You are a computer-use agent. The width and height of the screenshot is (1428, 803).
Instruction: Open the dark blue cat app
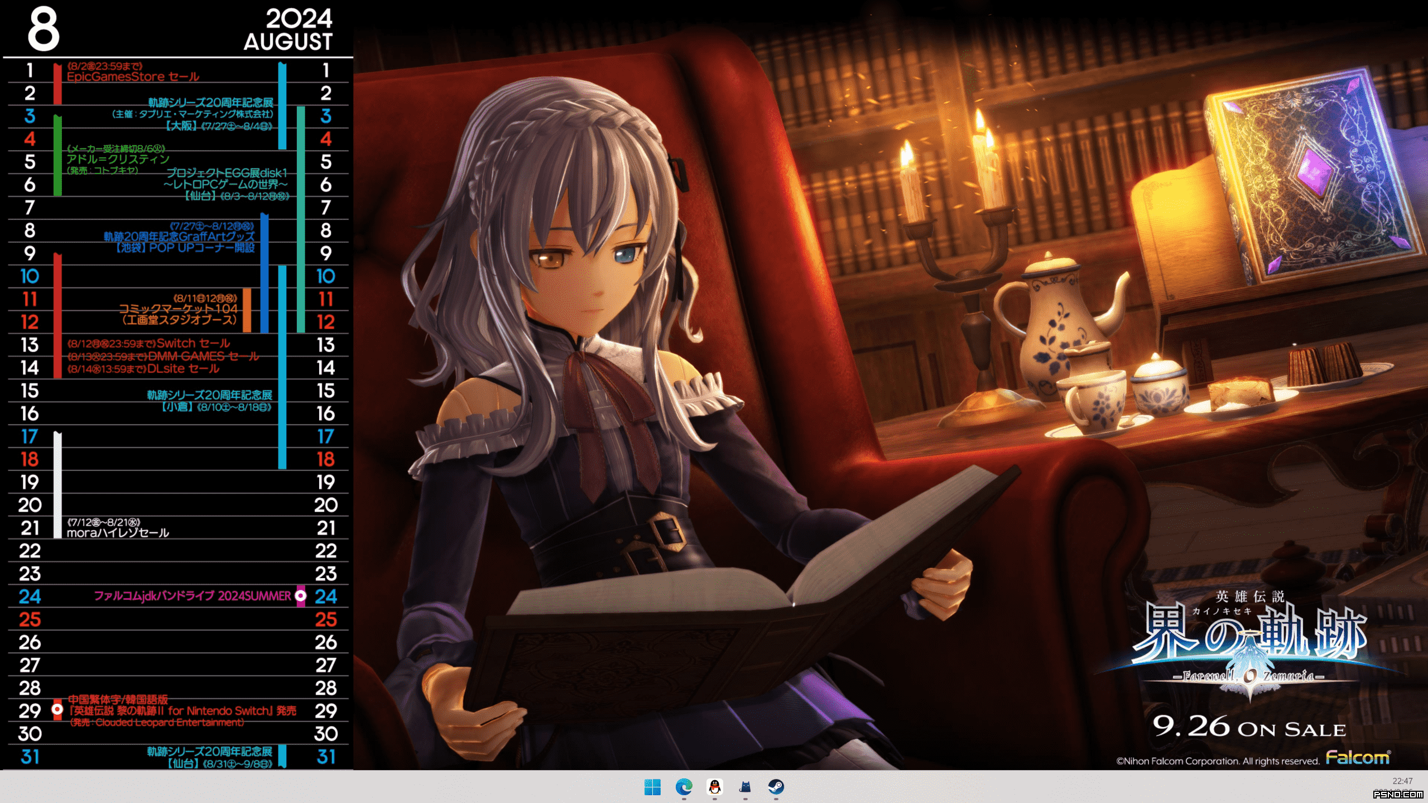coord(745,787)
